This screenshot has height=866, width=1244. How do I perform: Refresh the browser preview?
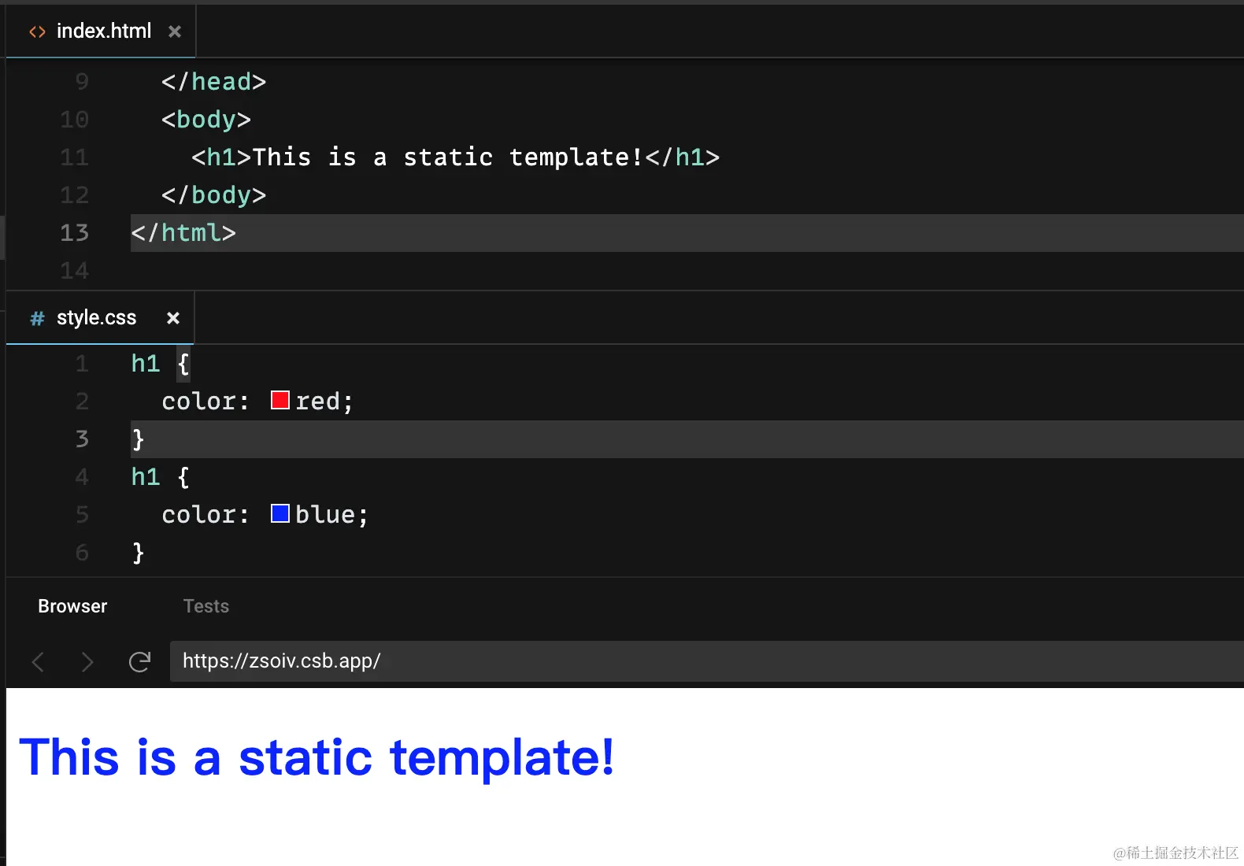tap(139, 662)
